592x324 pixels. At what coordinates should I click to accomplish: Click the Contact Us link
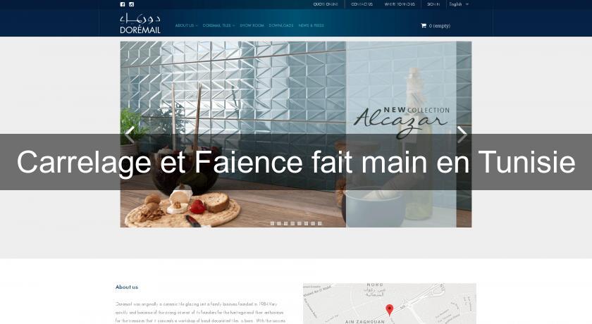pyautogui.click(x=362, y=4)
